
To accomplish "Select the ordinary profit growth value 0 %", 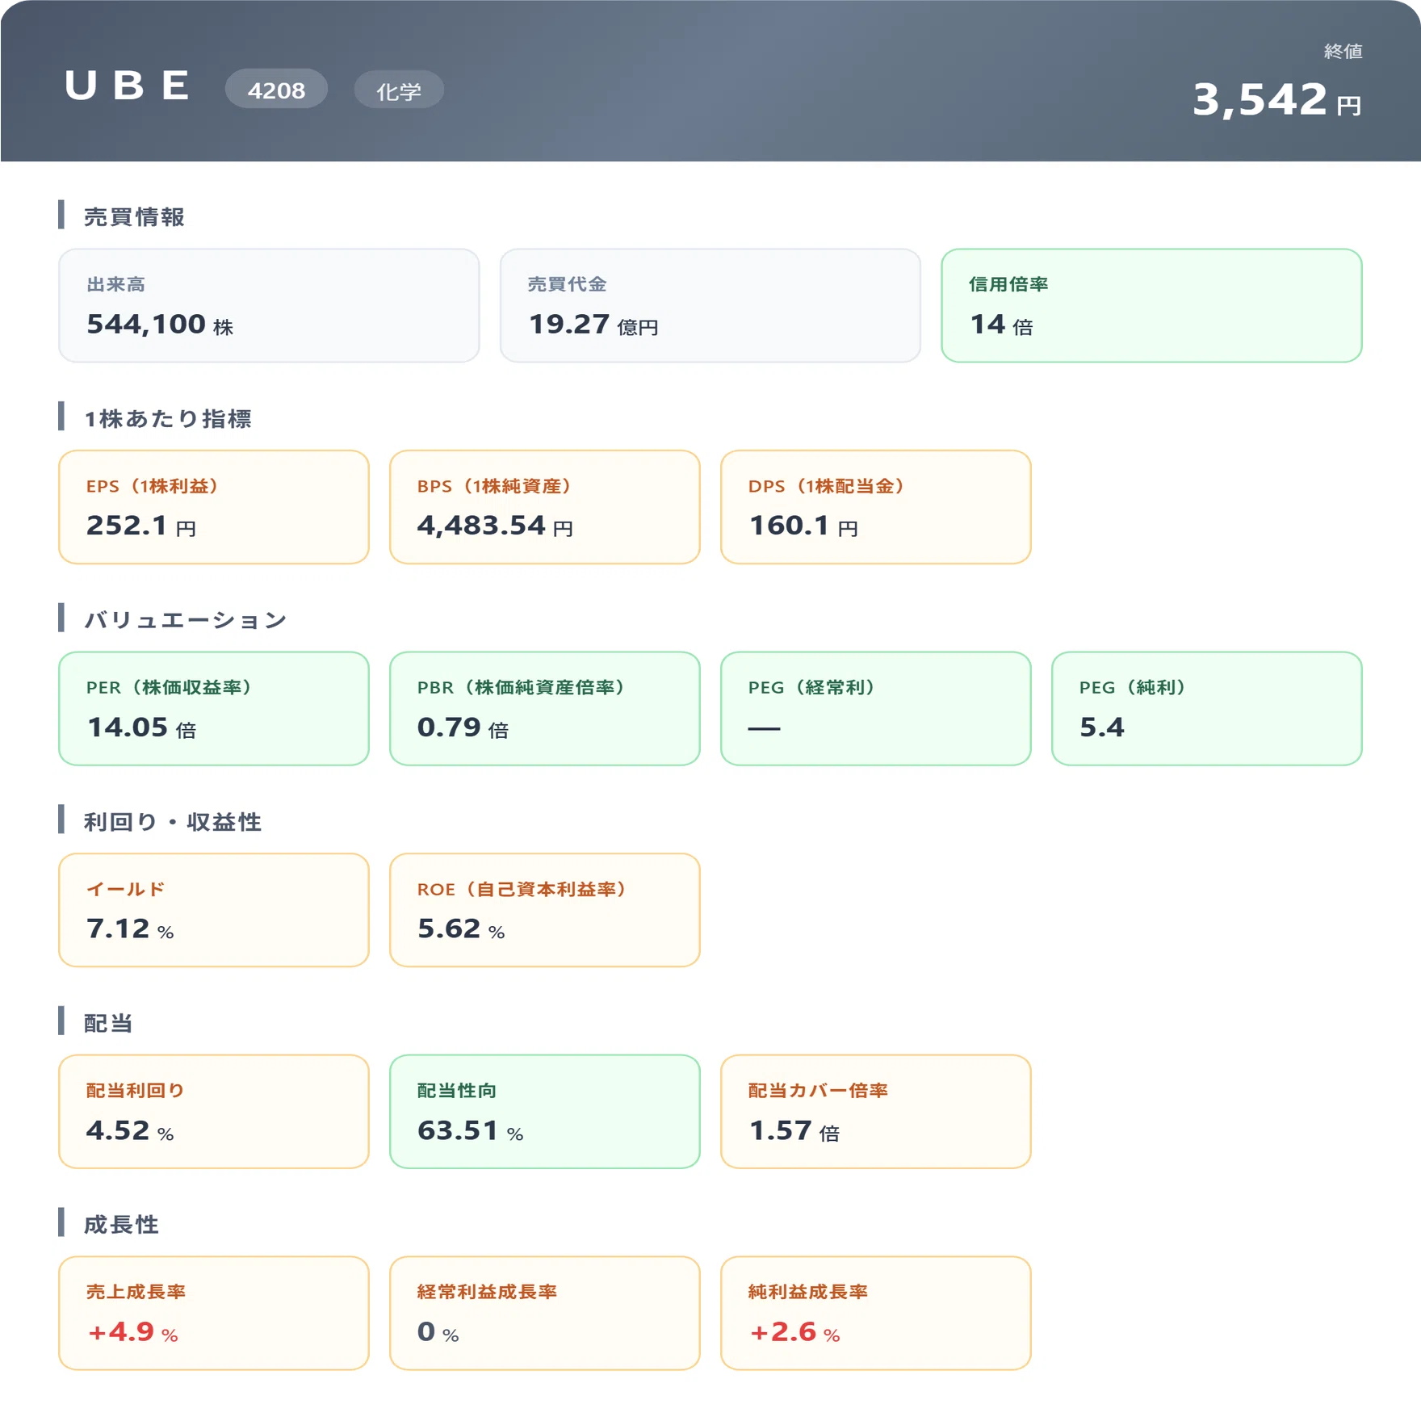I will pyautogui.click(x=438, y=1332).
